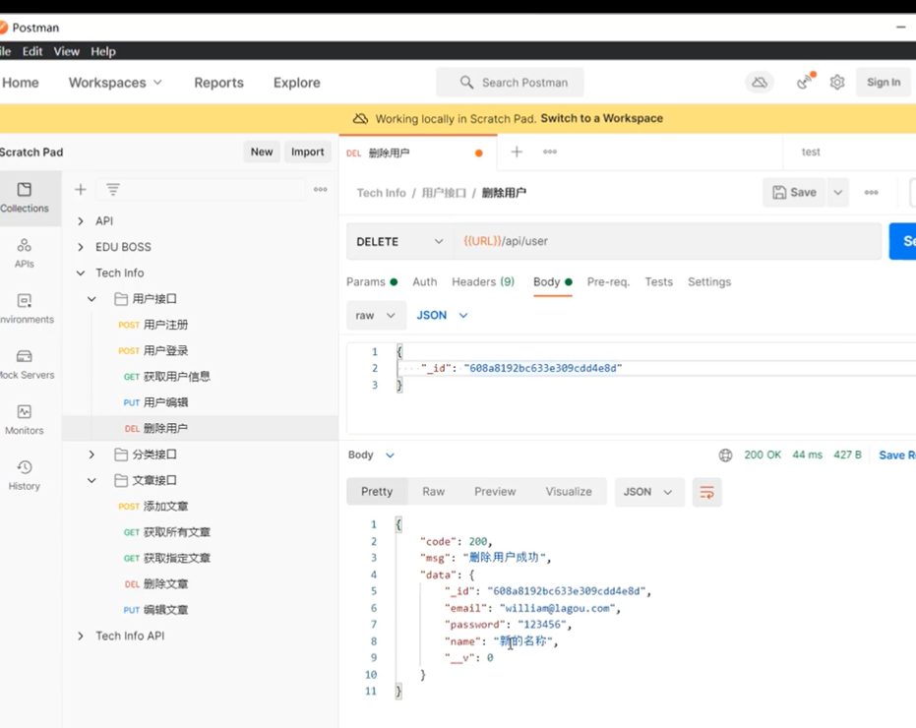Open the DELETE method dropdown
The image size is (916, 728).
pyautogui.click(x=399, y=241)
